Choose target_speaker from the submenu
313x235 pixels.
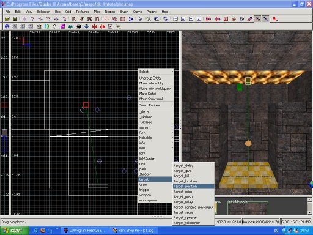coord(194,218)
